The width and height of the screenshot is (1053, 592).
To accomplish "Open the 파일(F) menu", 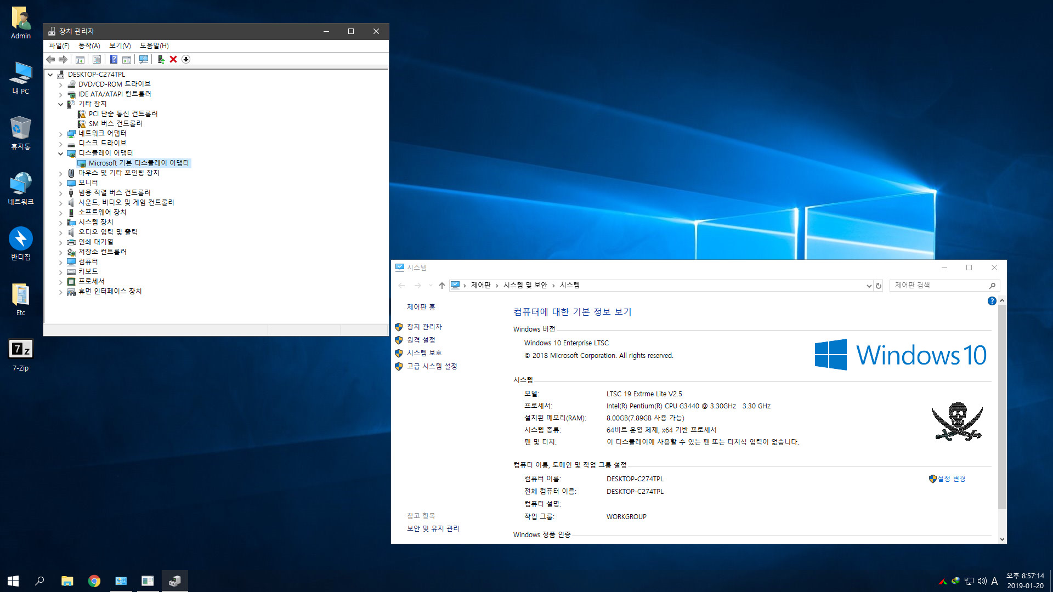I will point(59,45).
